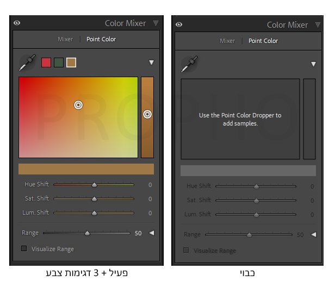Switch to Mixer tab in right panel
The height and width of the screenshot is (281, 335).
[227, 41]
